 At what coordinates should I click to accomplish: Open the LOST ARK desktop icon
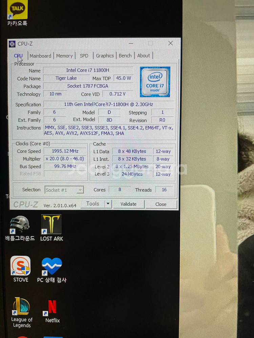coord(51,228)
